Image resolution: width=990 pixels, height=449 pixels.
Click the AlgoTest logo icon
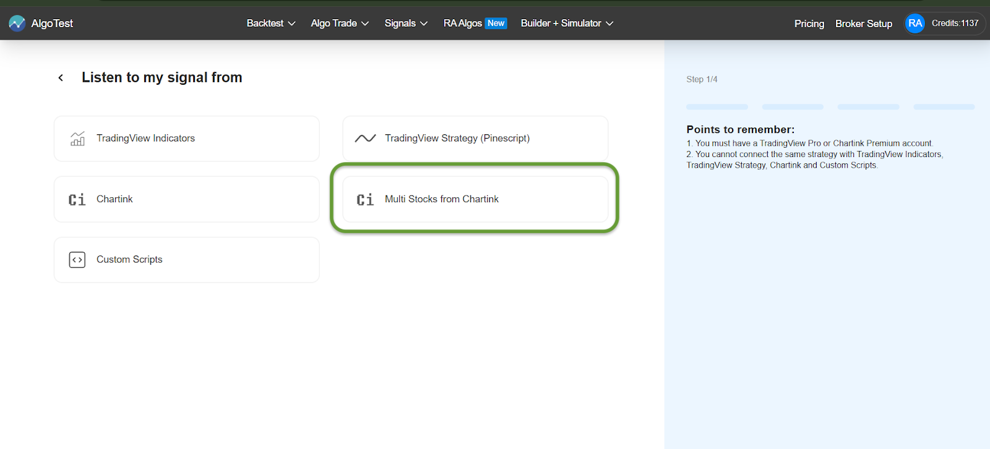tap(17, 24)
